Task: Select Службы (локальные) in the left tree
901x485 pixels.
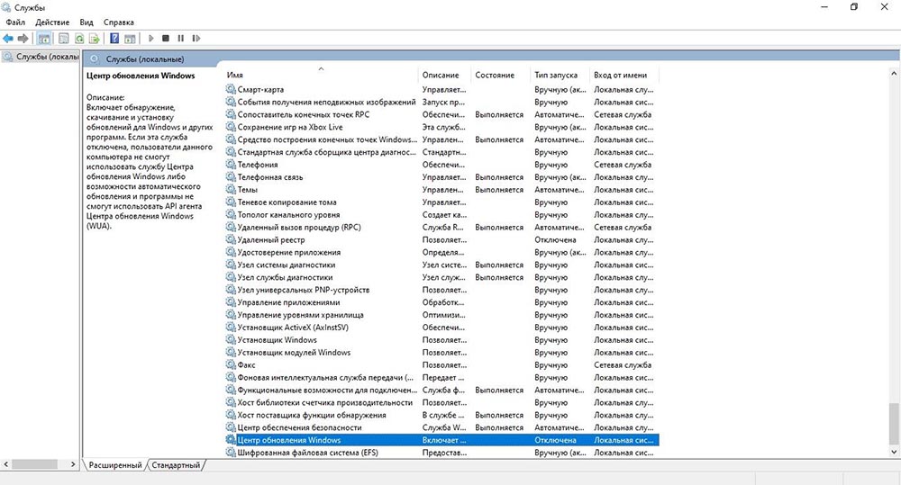Action: coord(42,57)
